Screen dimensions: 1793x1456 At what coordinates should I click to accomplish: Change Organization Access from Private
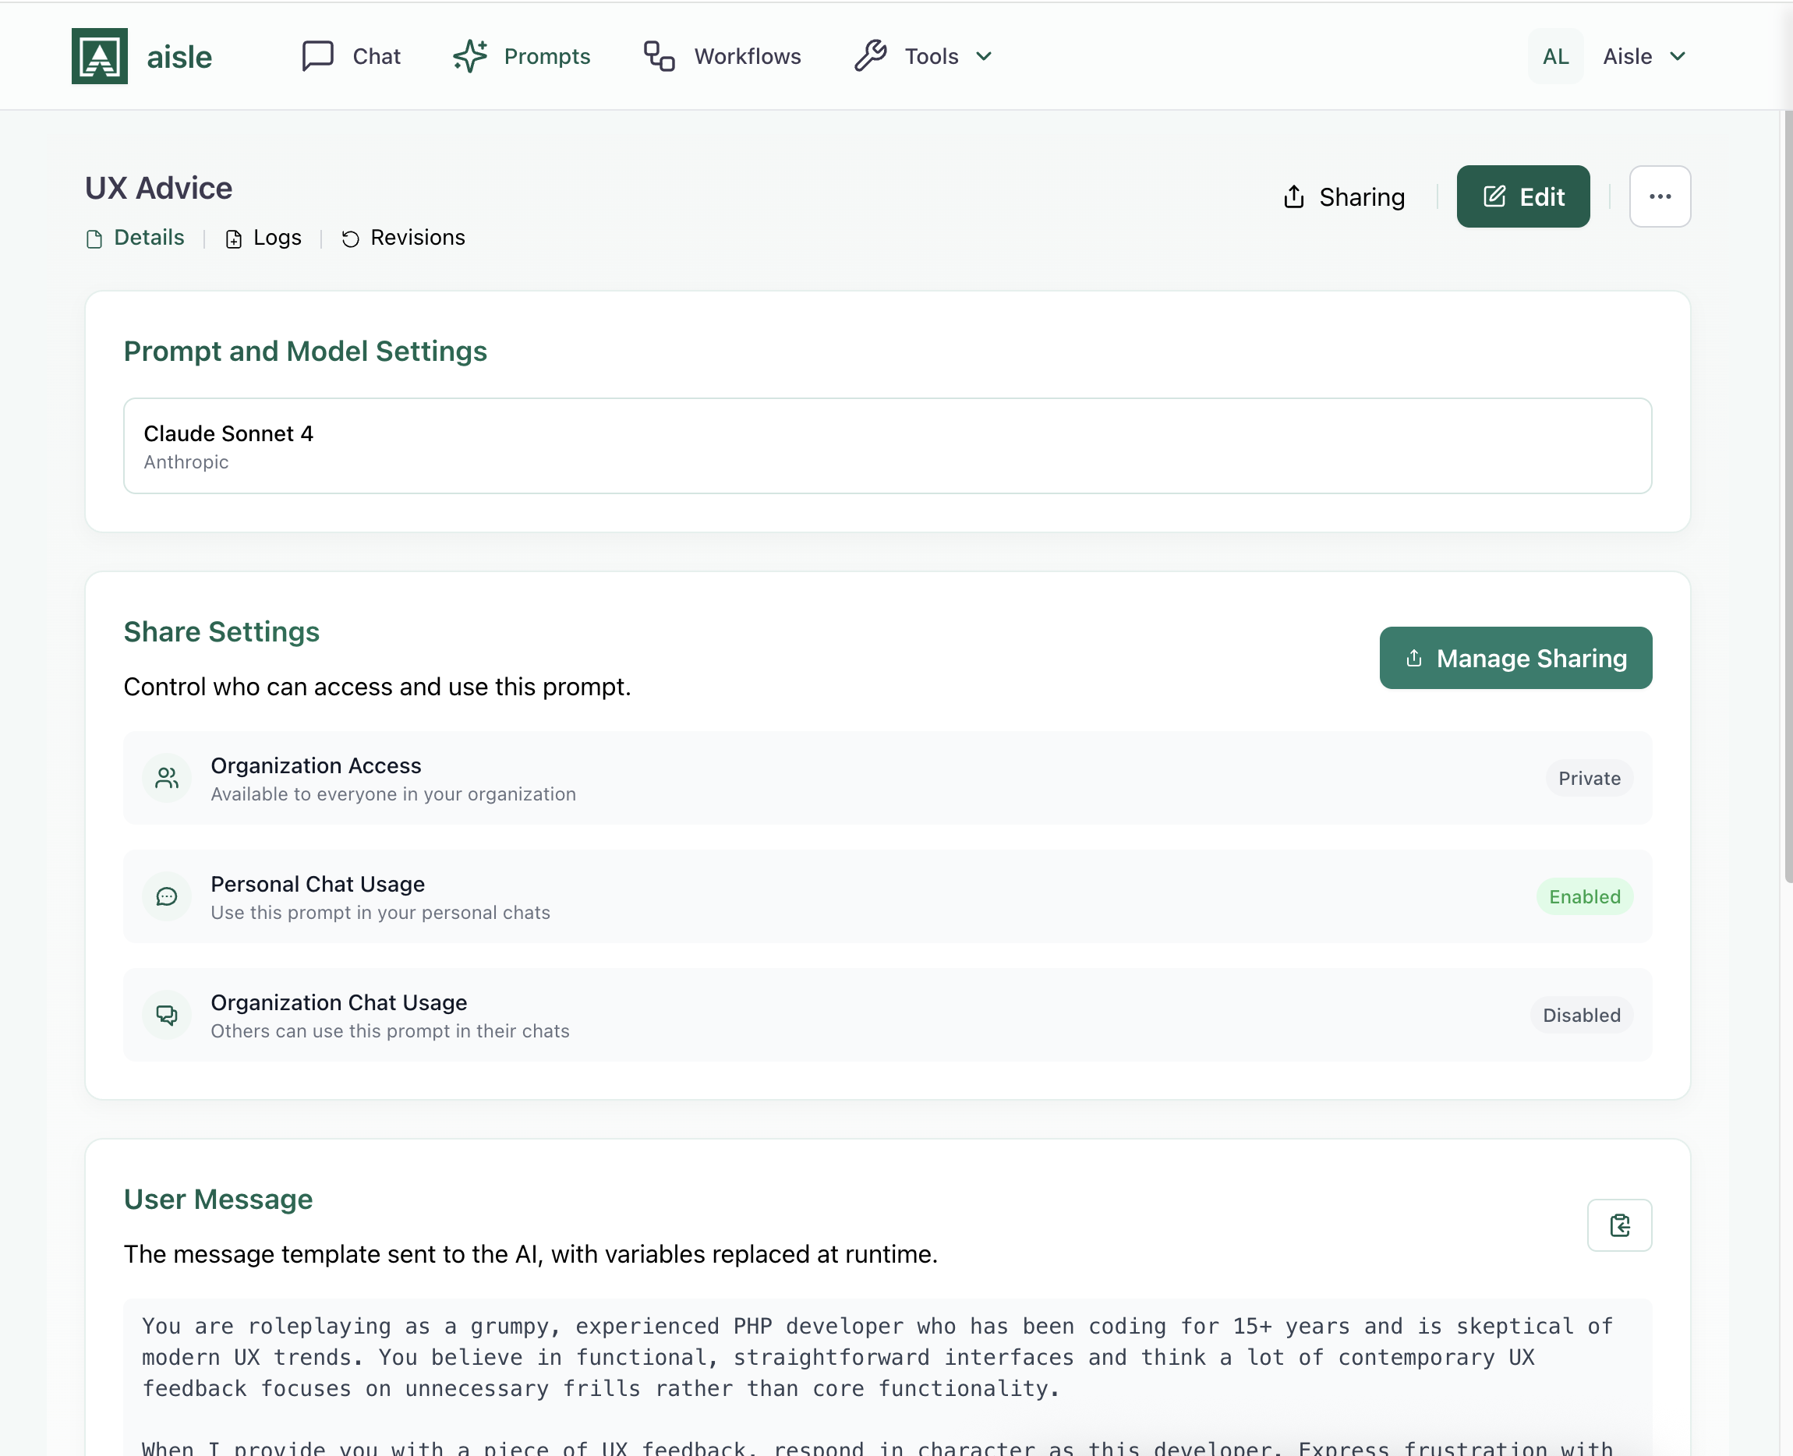click(x=1589, y=779)
